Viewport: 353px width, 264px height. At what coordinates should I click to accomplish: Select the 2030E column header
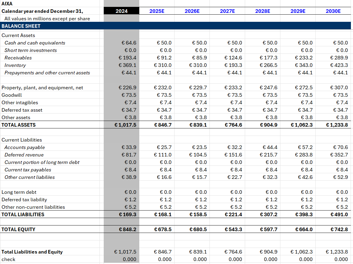pos(333,11)
